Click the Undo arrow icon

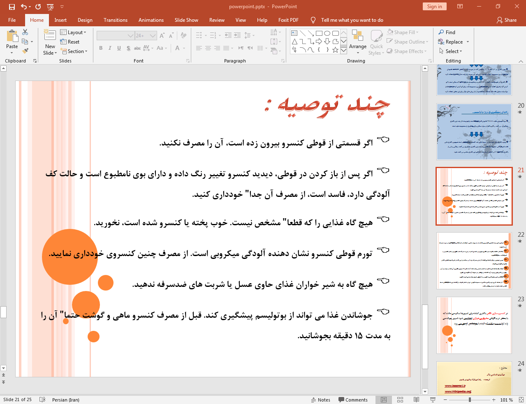point(24,7)
